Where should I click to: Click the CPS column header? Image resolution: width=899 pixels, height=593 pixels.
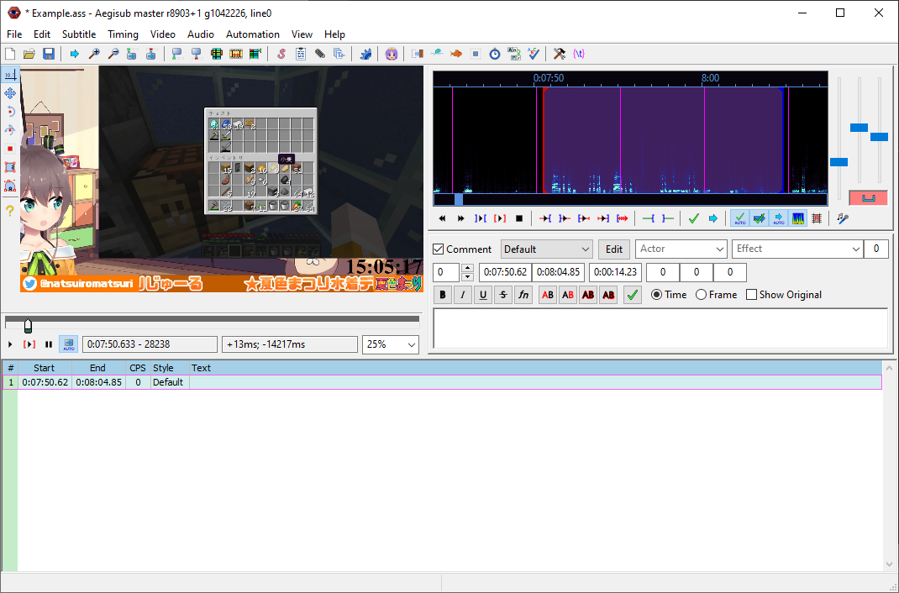[x=138, y=368]
